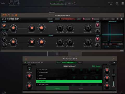Rewind transport to start
Viewport: 125px width, 94px height.
tap(10, 3)
